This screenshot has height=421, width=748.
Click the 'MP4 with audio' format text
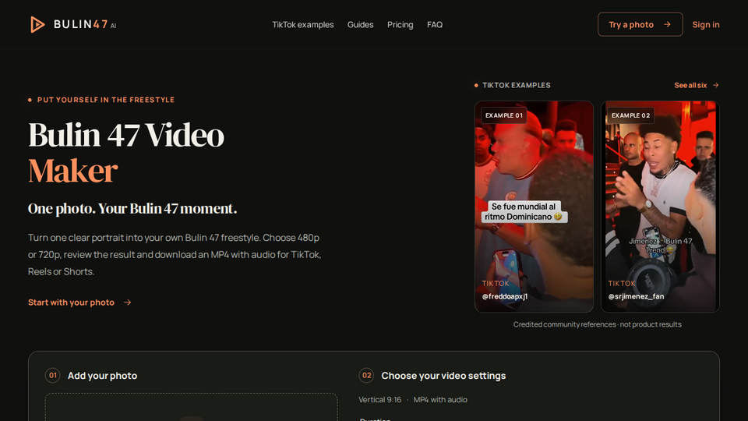440,399
